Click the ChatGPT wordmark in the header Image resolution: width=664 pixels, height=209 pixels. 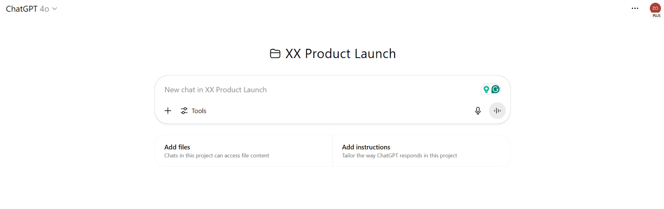click(x=22, y=9)
